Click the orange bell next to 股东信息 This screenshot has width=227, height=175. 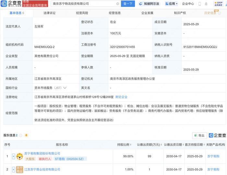(26, 135)
